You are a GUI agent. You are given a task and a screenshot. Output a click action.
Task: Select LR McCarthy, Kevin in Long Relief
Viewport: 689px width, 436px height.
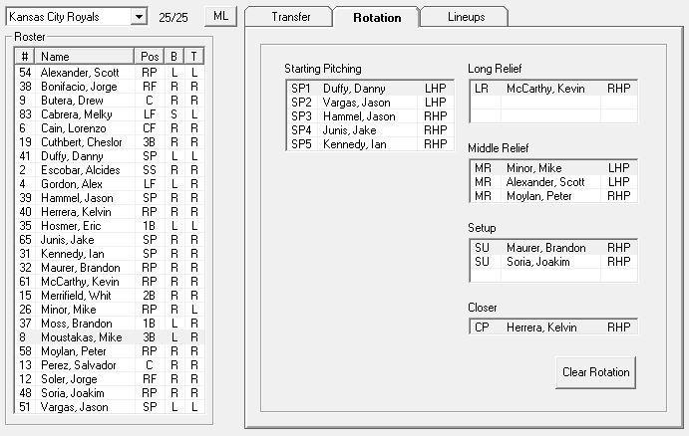point(553,89)
